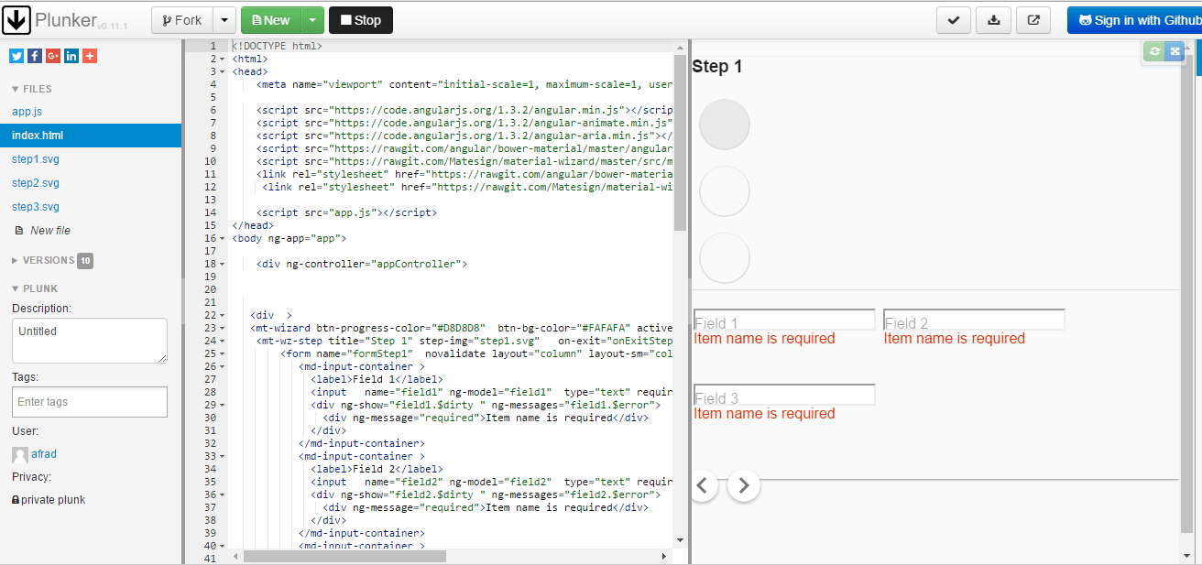Sign in with Github

pyautogui.click(x=1134, y=20)
